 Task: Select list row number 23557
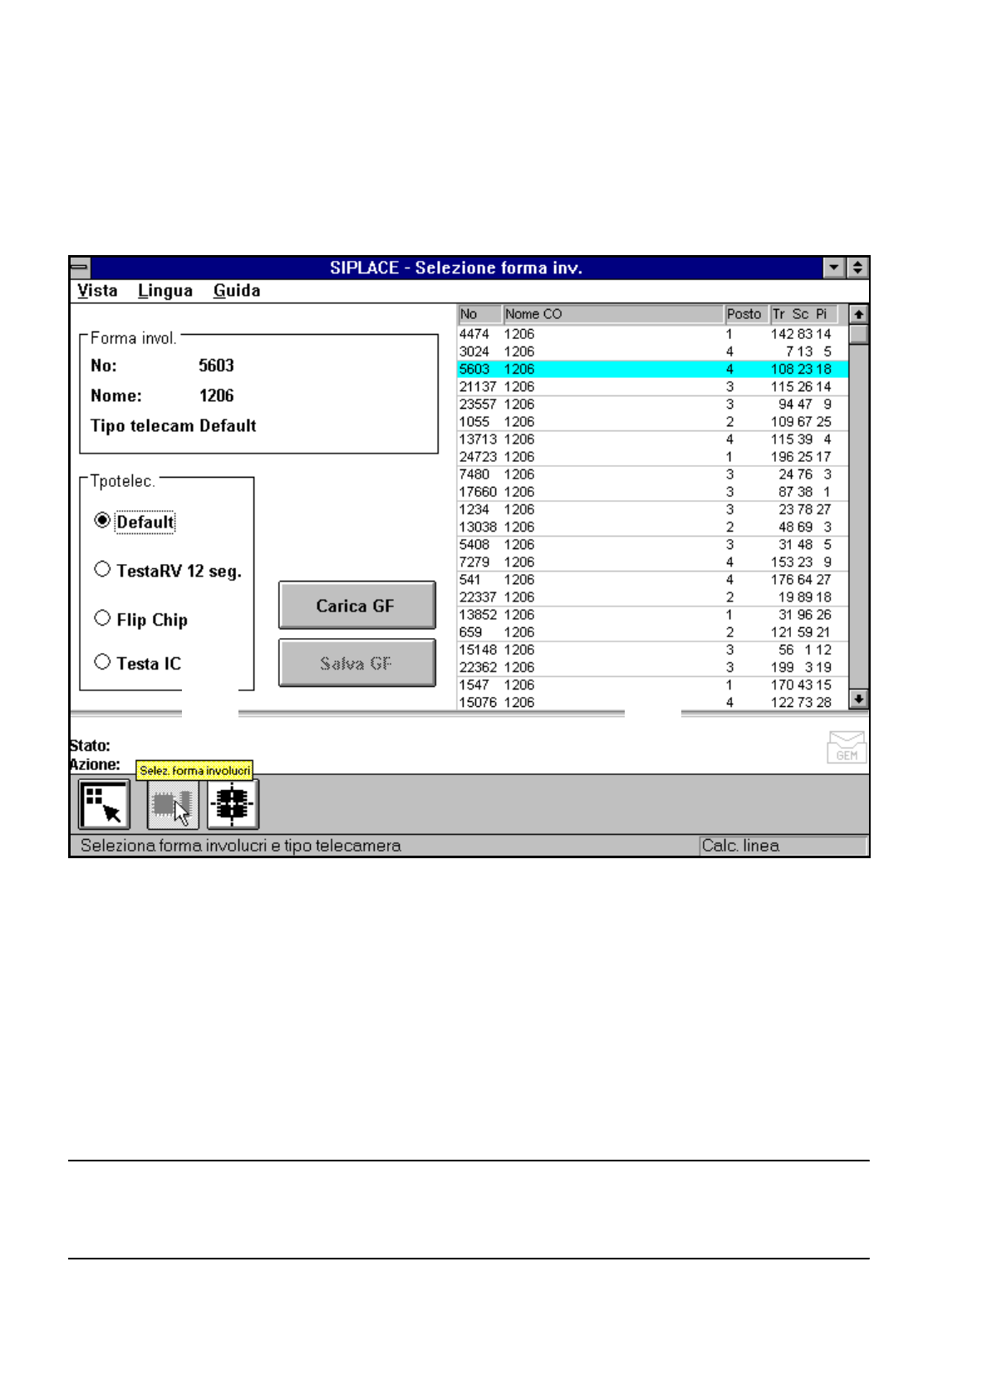[x=652, y=404]
